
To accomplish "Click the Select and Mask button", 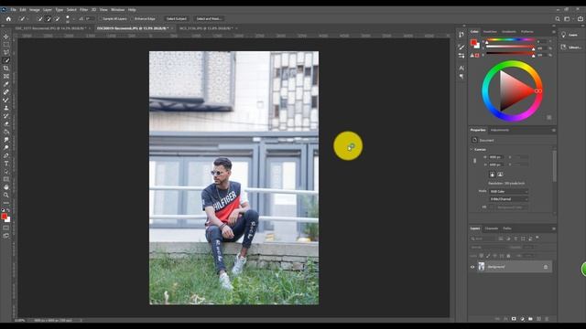I will [209, 18].
